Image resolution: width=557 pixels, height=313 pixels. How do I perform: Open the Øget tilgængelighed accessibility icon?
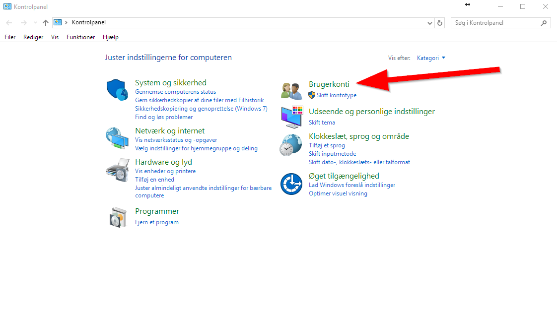click(x=291, y=184)
